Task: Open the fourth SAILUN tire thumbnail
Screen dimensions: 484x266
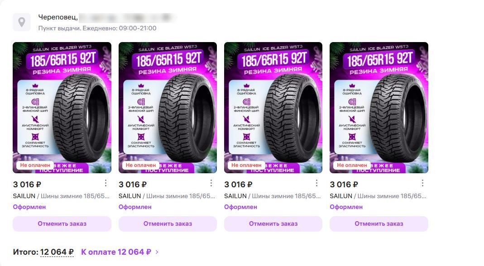Action: click(x=379, y=107)
